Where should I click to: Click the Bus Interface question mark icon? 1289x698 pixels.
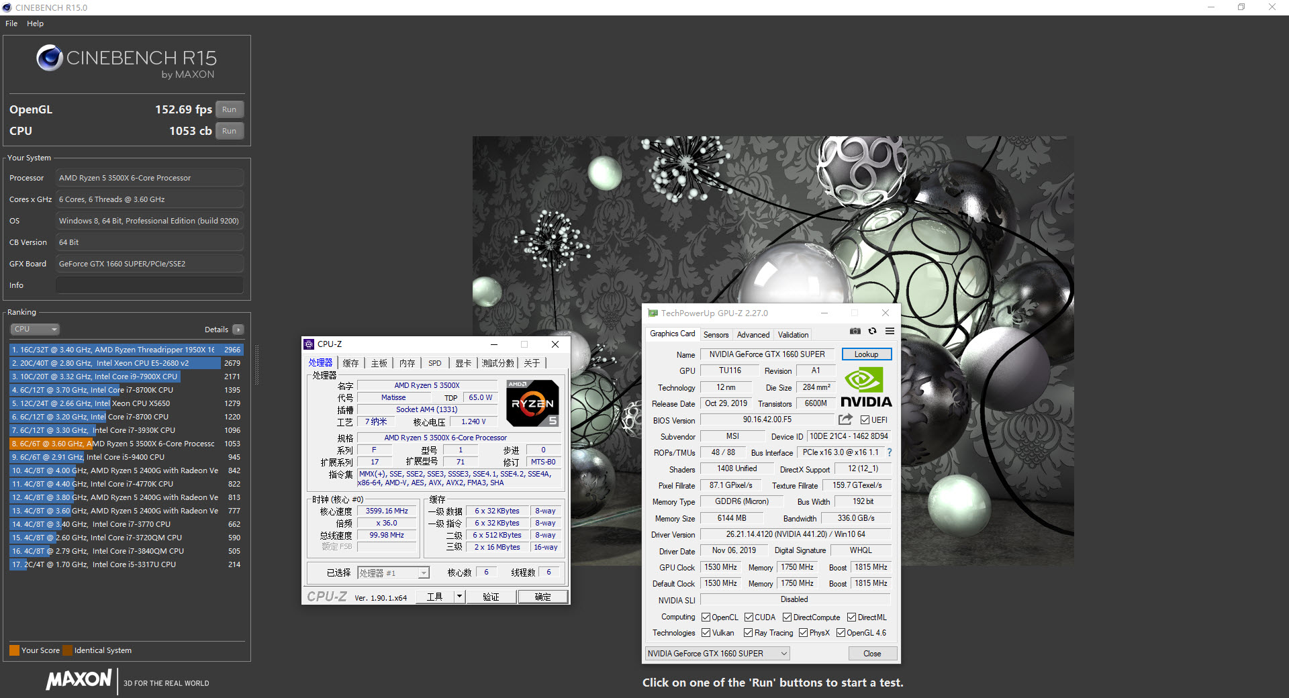pyautogui.click(x=890, y=452)
